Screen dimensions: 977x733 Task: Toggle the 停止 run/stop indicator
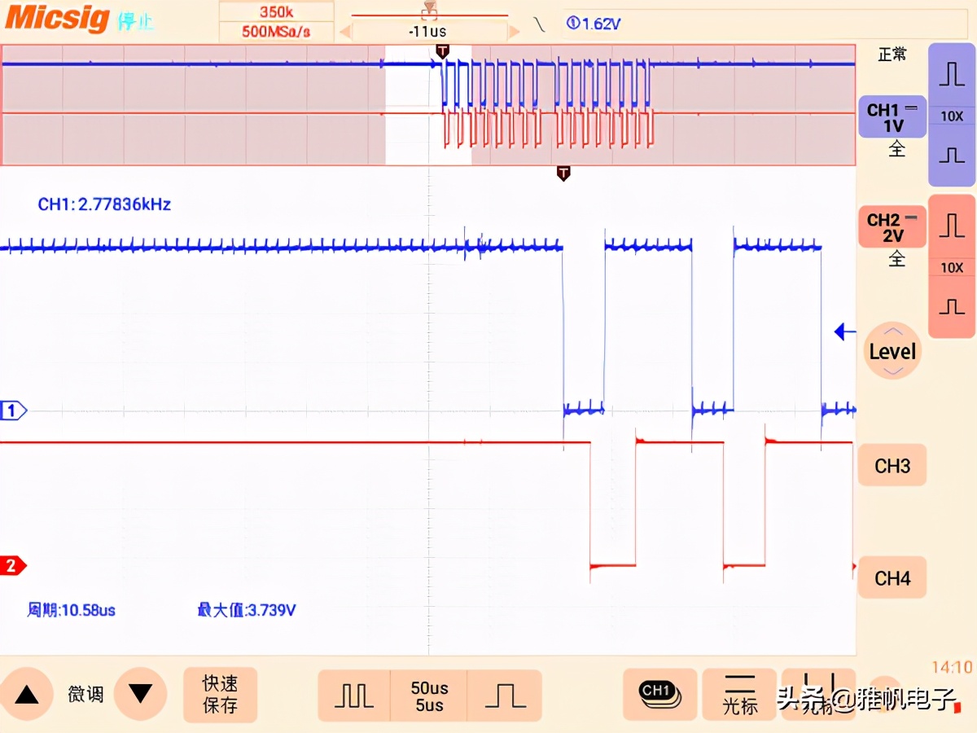(x=135, y=22)
